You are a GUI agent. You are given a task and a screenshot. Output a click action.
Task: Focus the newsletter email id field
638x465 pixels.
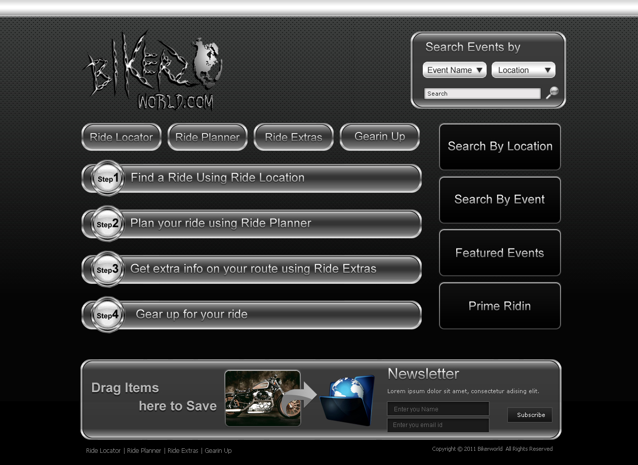click(x=438, y=425)
